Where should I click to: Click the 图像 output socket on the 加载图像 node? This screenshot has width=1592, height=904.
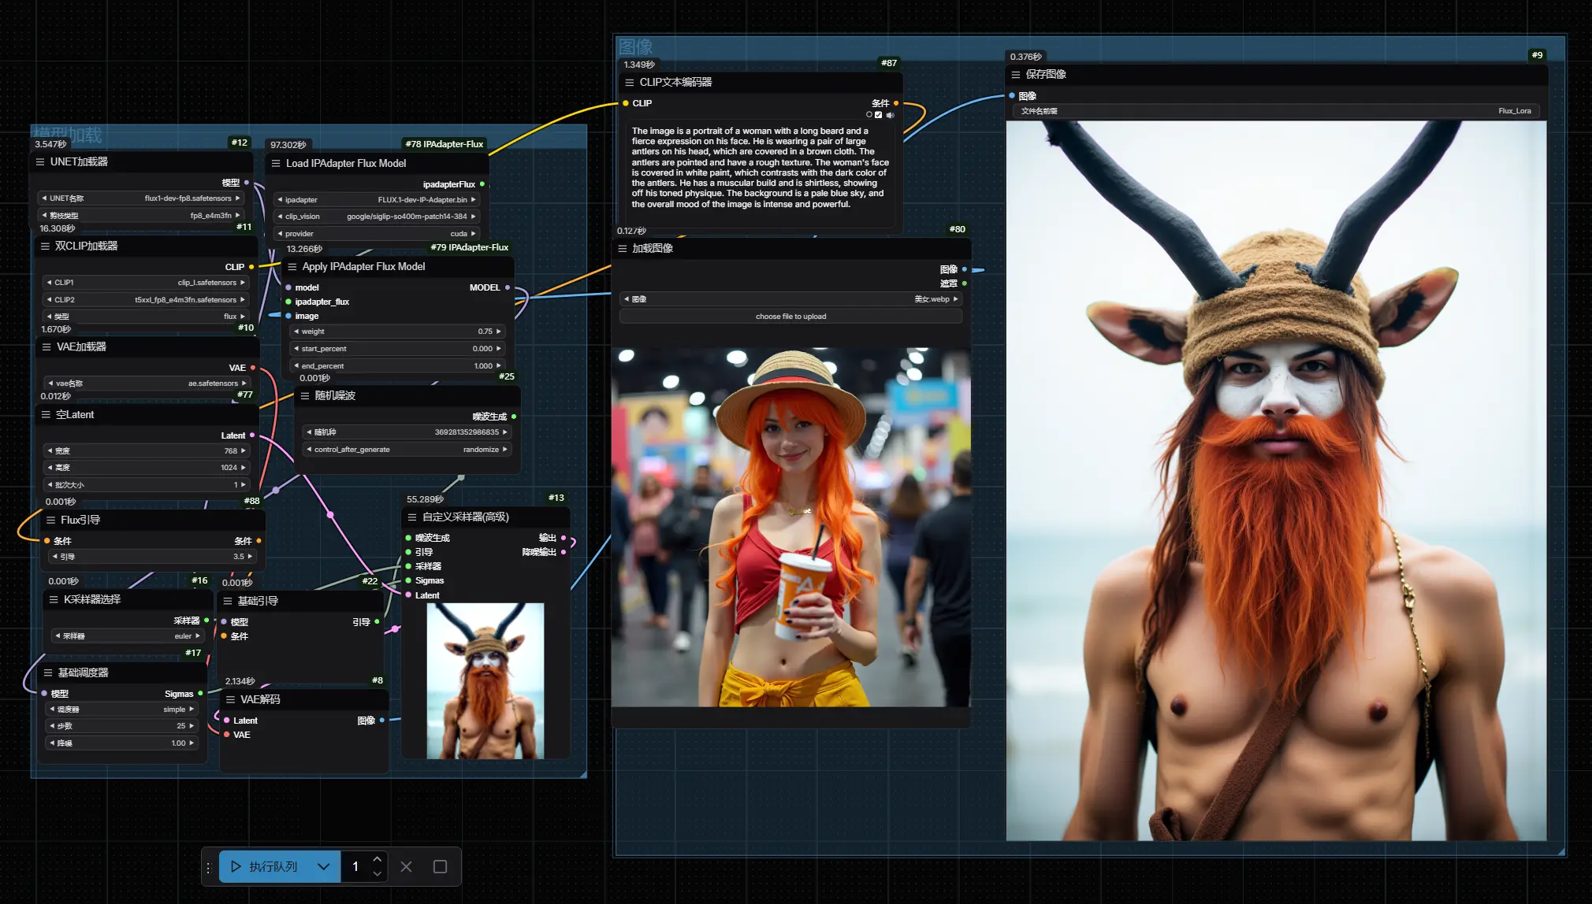pyautogui.click(x=965, y=269)
